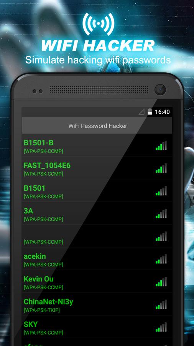Tap the signal bars next to FAST_1054E6

pos(161,168)
